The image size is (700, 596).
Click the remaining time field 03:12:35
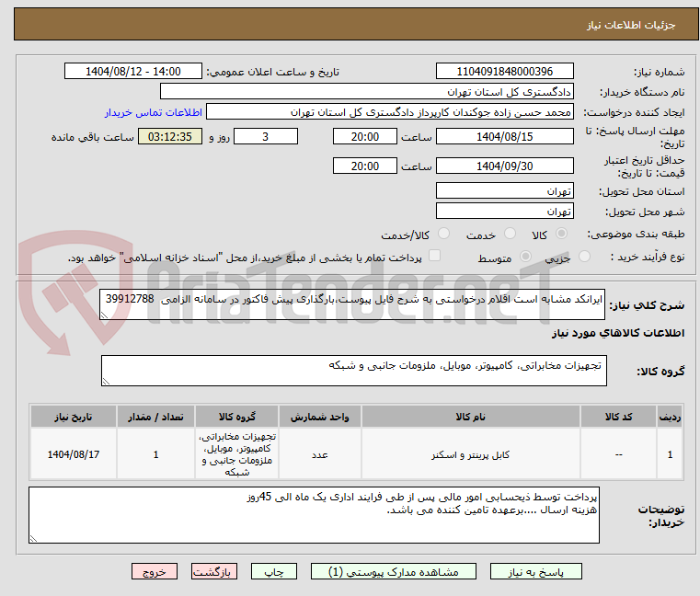point(170,137)
